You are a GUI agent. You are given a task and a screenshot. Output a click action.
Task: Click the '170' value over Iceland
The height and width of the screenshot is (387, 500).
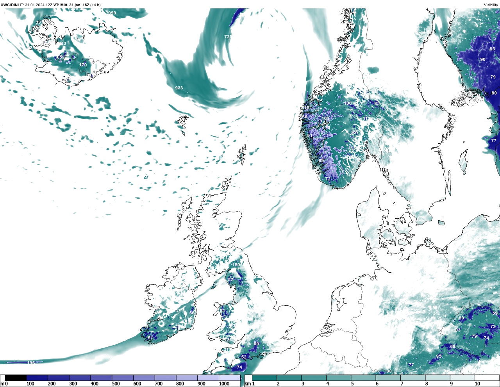(83, 65)
